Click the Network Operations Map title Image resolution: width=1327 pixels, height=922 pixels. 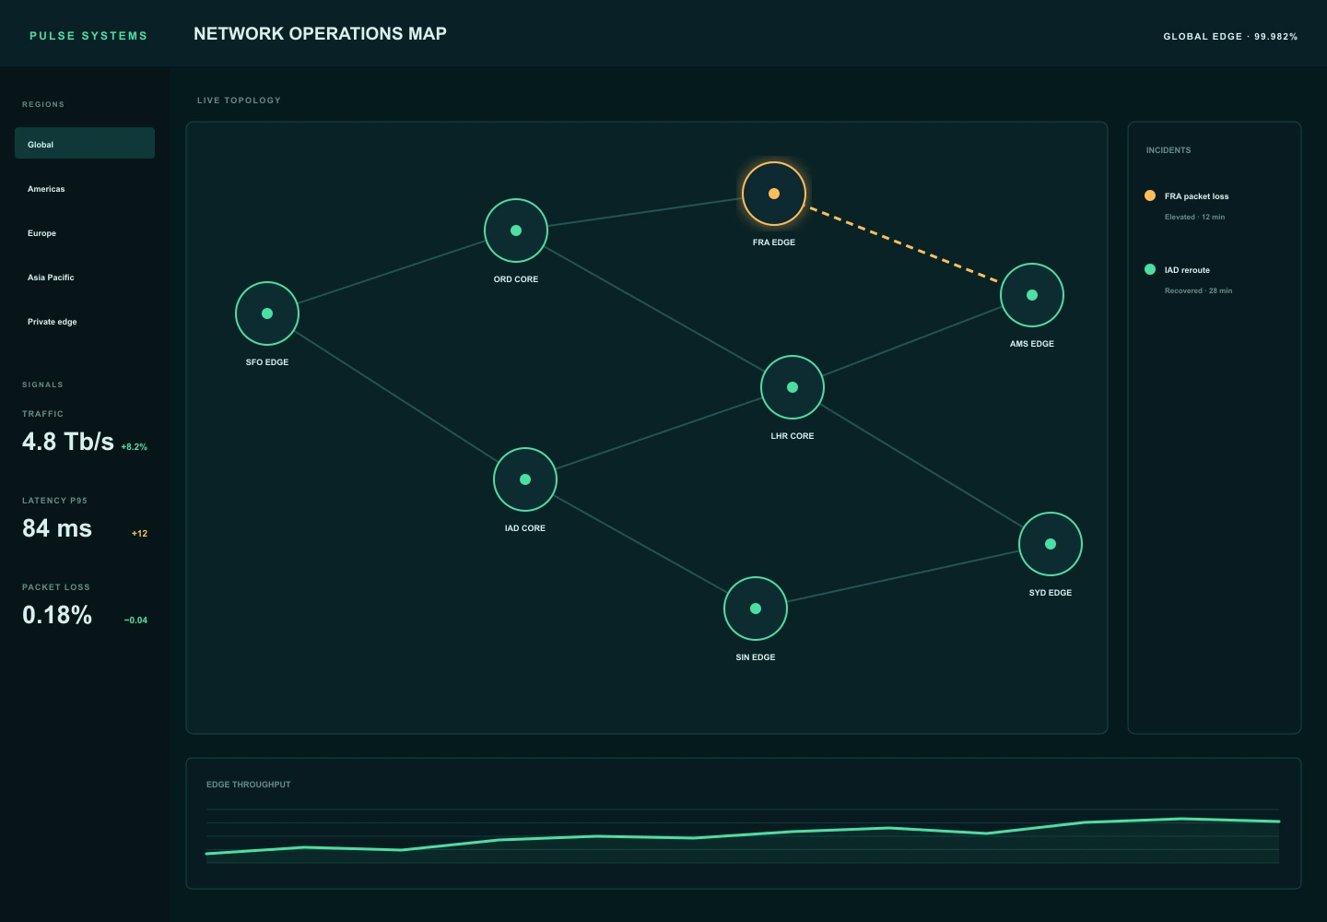[x=320, y=34]
